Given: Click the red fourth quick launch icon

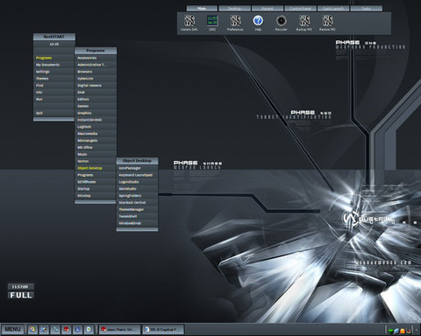Looking at the screenshot, I should pos(67,330).
